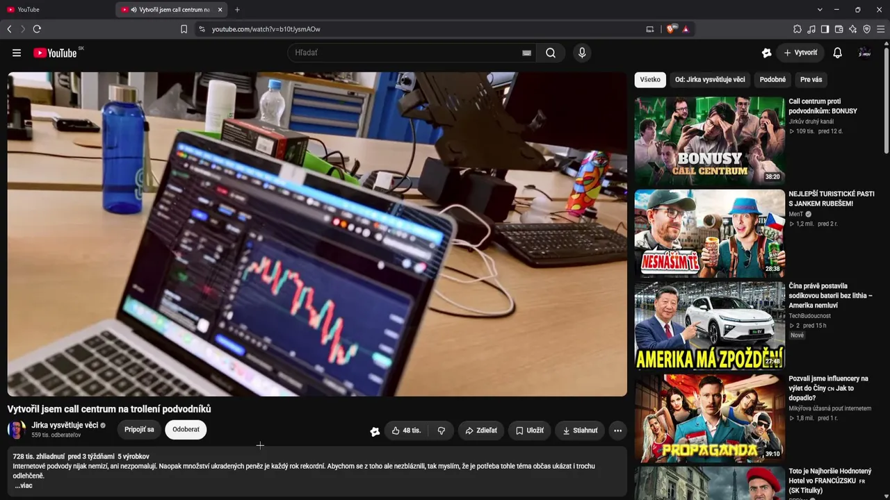Open Leo AI sparkle icon in toolbar
890x500 pixels.
(853, 29)
